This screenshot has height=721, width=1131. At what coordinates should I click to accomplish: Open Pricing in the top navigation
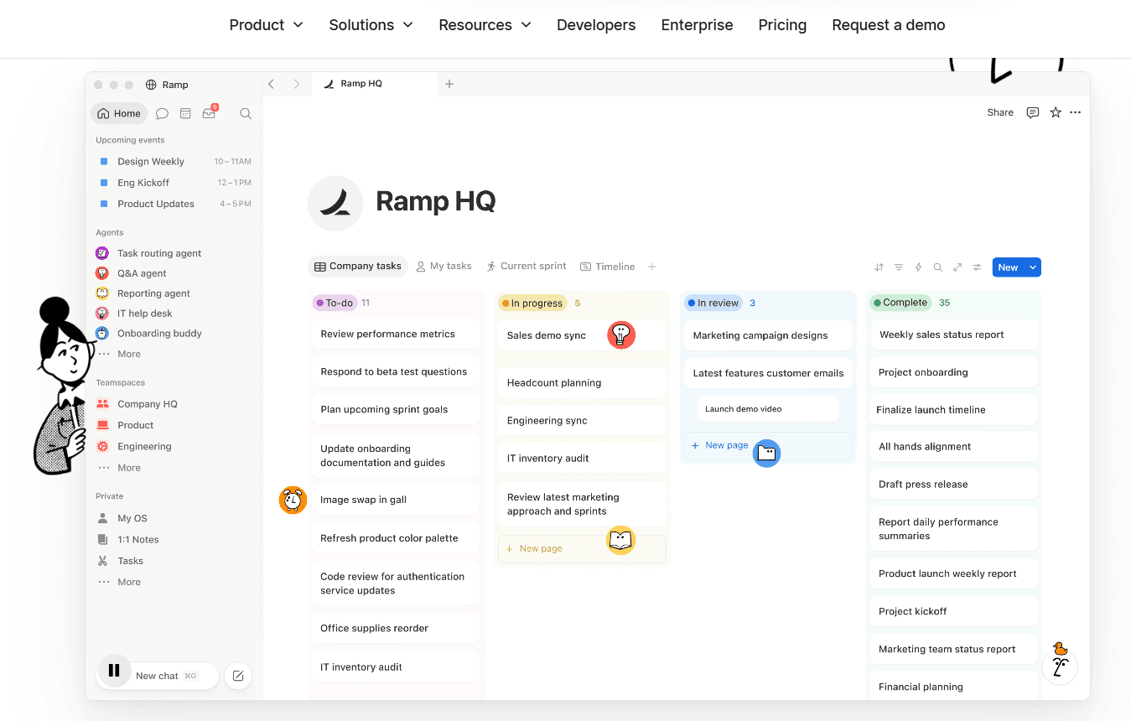point(782,25)
